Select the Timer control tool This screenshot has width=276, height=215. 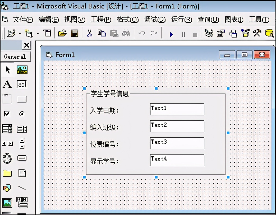click(x=7, y=158)
